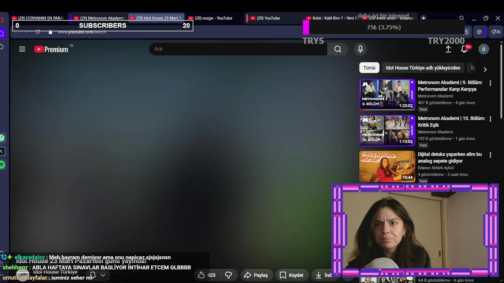Click the magnifier search button

pyautogui.click(x=338, y=49)
